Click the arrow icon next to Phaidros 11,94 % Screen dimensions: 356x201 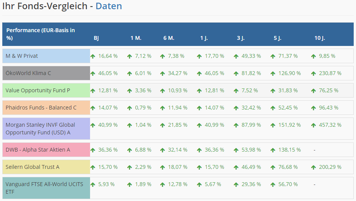pyautogui.click(x=162, y=108)
